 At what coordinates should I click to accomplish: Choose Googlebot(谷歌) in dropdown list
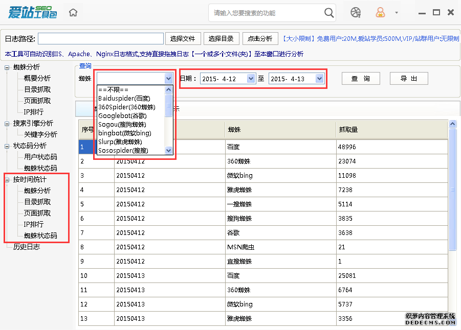click(122, 115)
